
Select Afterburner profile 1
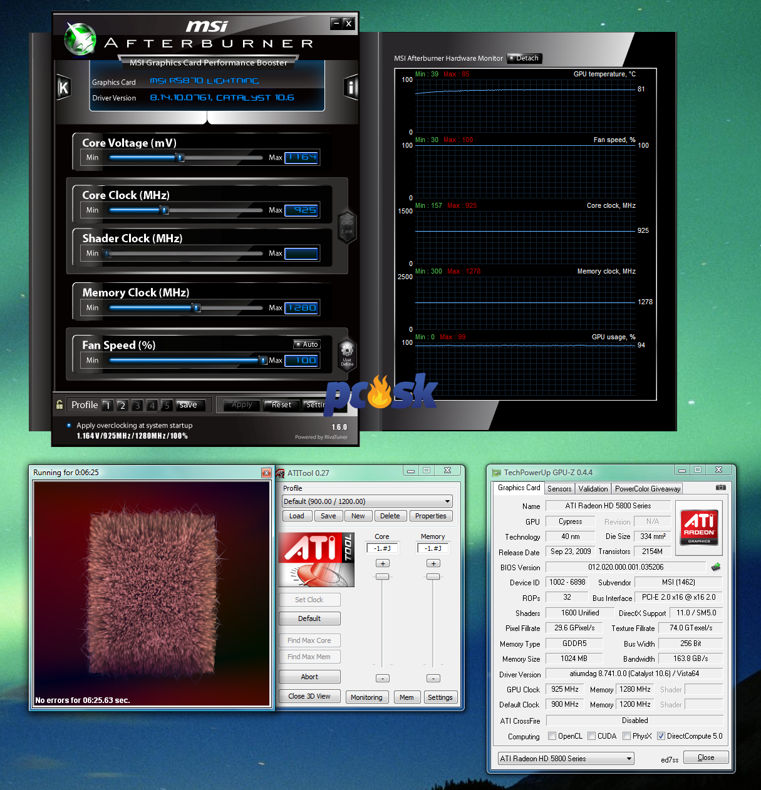[108, 406]
